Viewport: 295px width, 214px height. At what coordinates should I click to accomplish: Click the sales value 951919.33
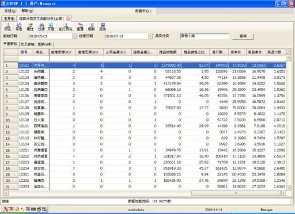click(x=169, y=169)
